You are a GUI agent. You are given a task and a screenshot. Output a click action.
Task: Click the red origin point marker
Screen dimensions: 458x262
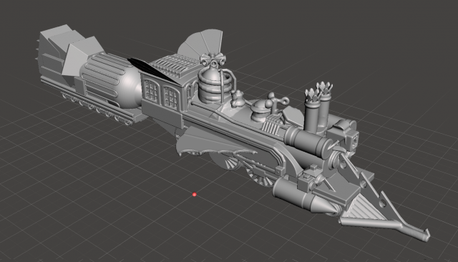point(195,194)
